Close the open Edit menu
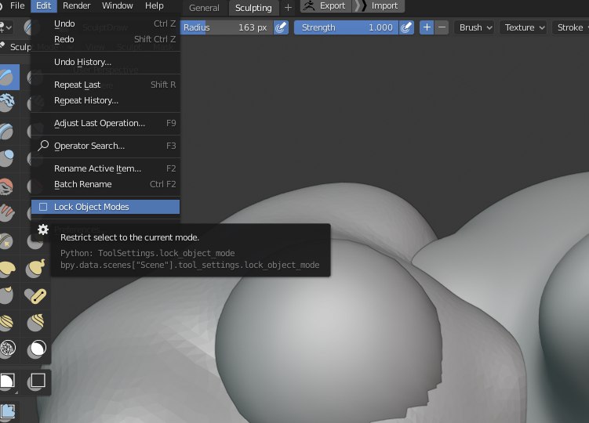This screenshot has height=423, width=589. (44, 5)
